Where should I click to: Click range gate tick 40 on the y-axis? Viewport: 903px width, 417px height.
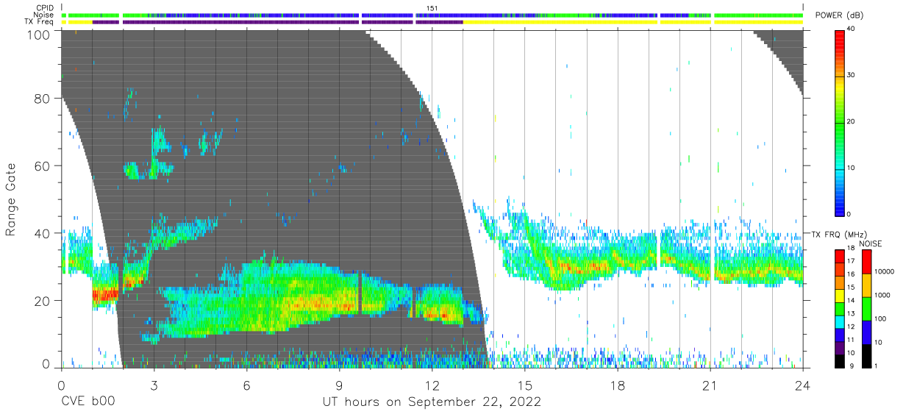tap(43, 233)
